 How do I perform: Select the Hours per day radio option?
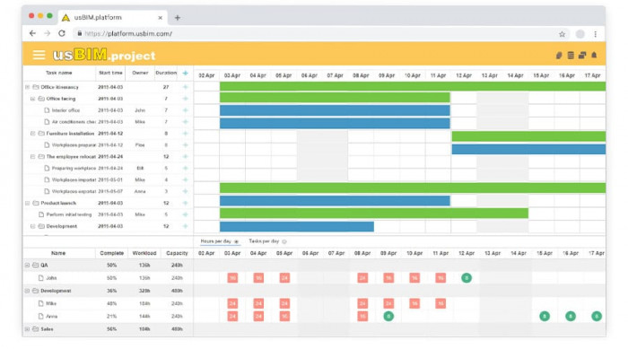236,241
